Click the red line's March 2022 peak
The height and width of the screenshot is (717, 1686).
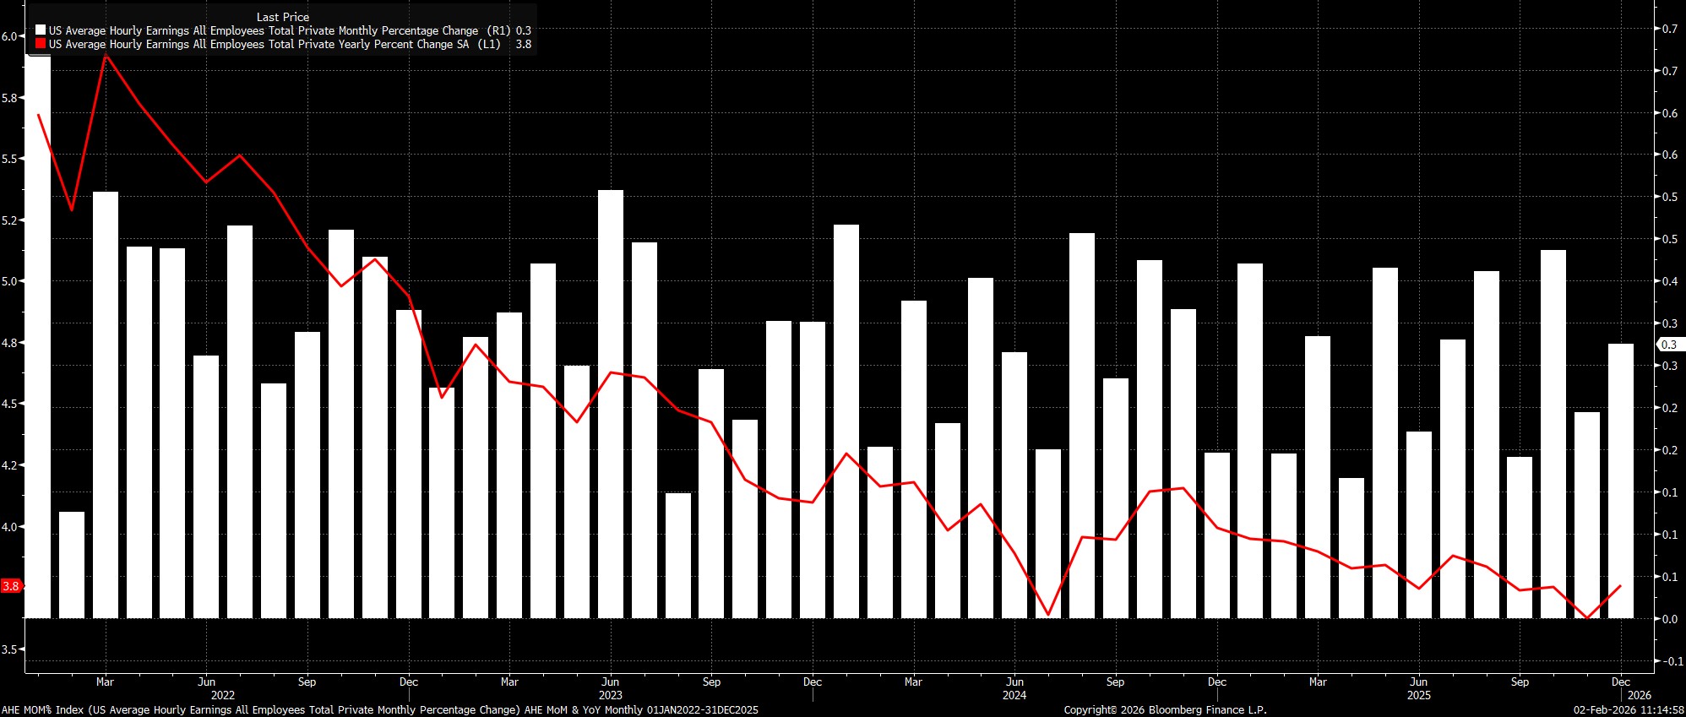[106, 56]
